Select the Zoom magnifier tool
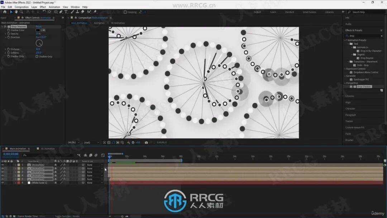The image size is (387, 218). [x=21, y=12]
